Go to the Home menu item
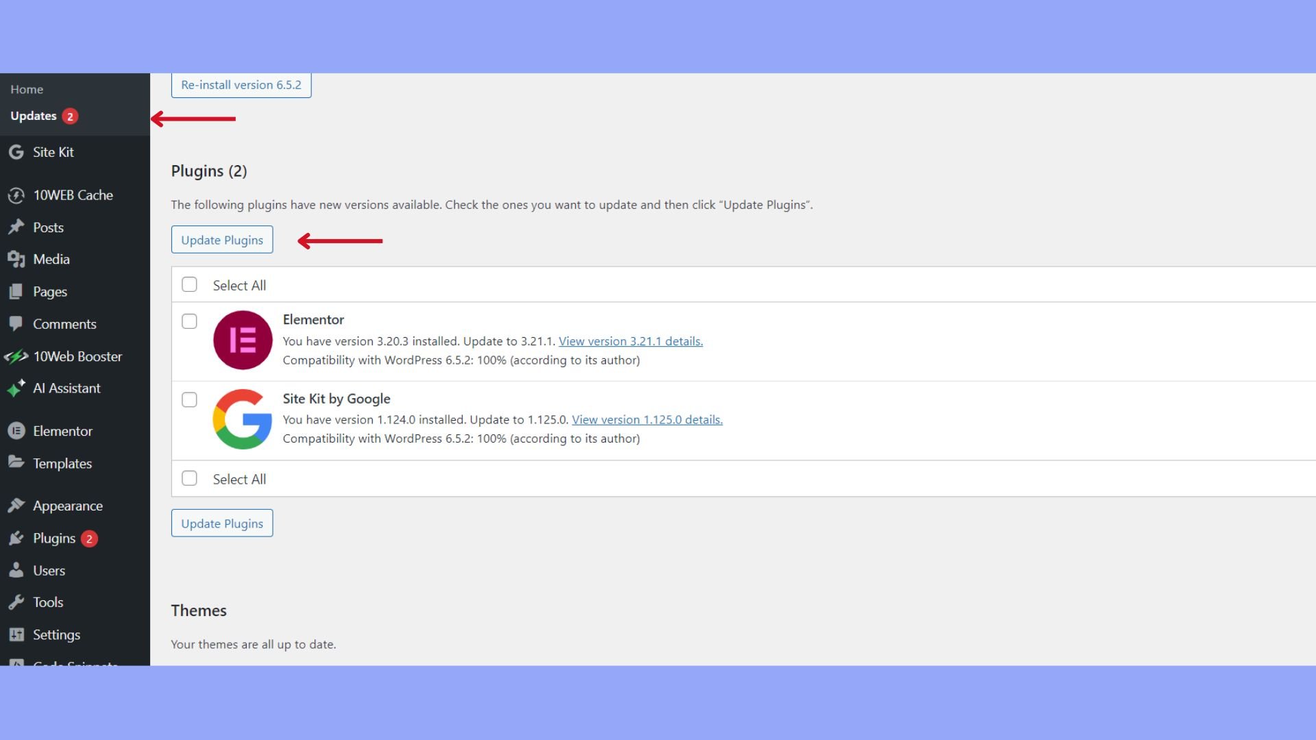Screen dimensions: 1316x740 pos(27,89)
